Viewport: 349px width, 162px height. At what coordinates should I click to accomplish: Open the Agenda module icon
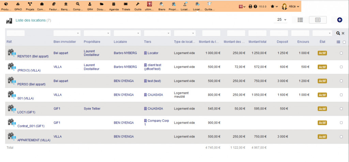[114, 6]
